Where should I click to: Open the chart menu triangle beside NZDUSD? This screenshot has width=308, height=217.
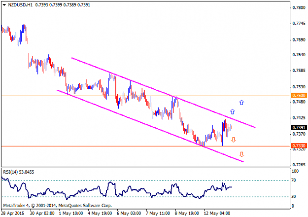[4, 5]
